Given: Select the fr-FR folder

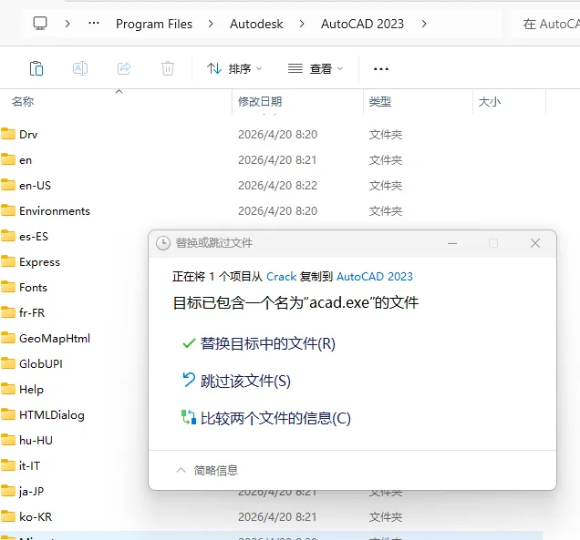Looking at the screenshot, I should pos(32,313).
